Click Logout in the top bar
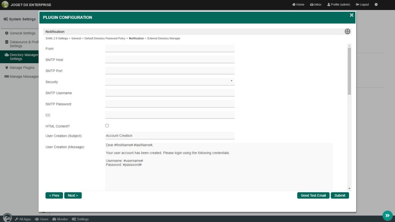The image size is (395, 222). tap(362, 5)
